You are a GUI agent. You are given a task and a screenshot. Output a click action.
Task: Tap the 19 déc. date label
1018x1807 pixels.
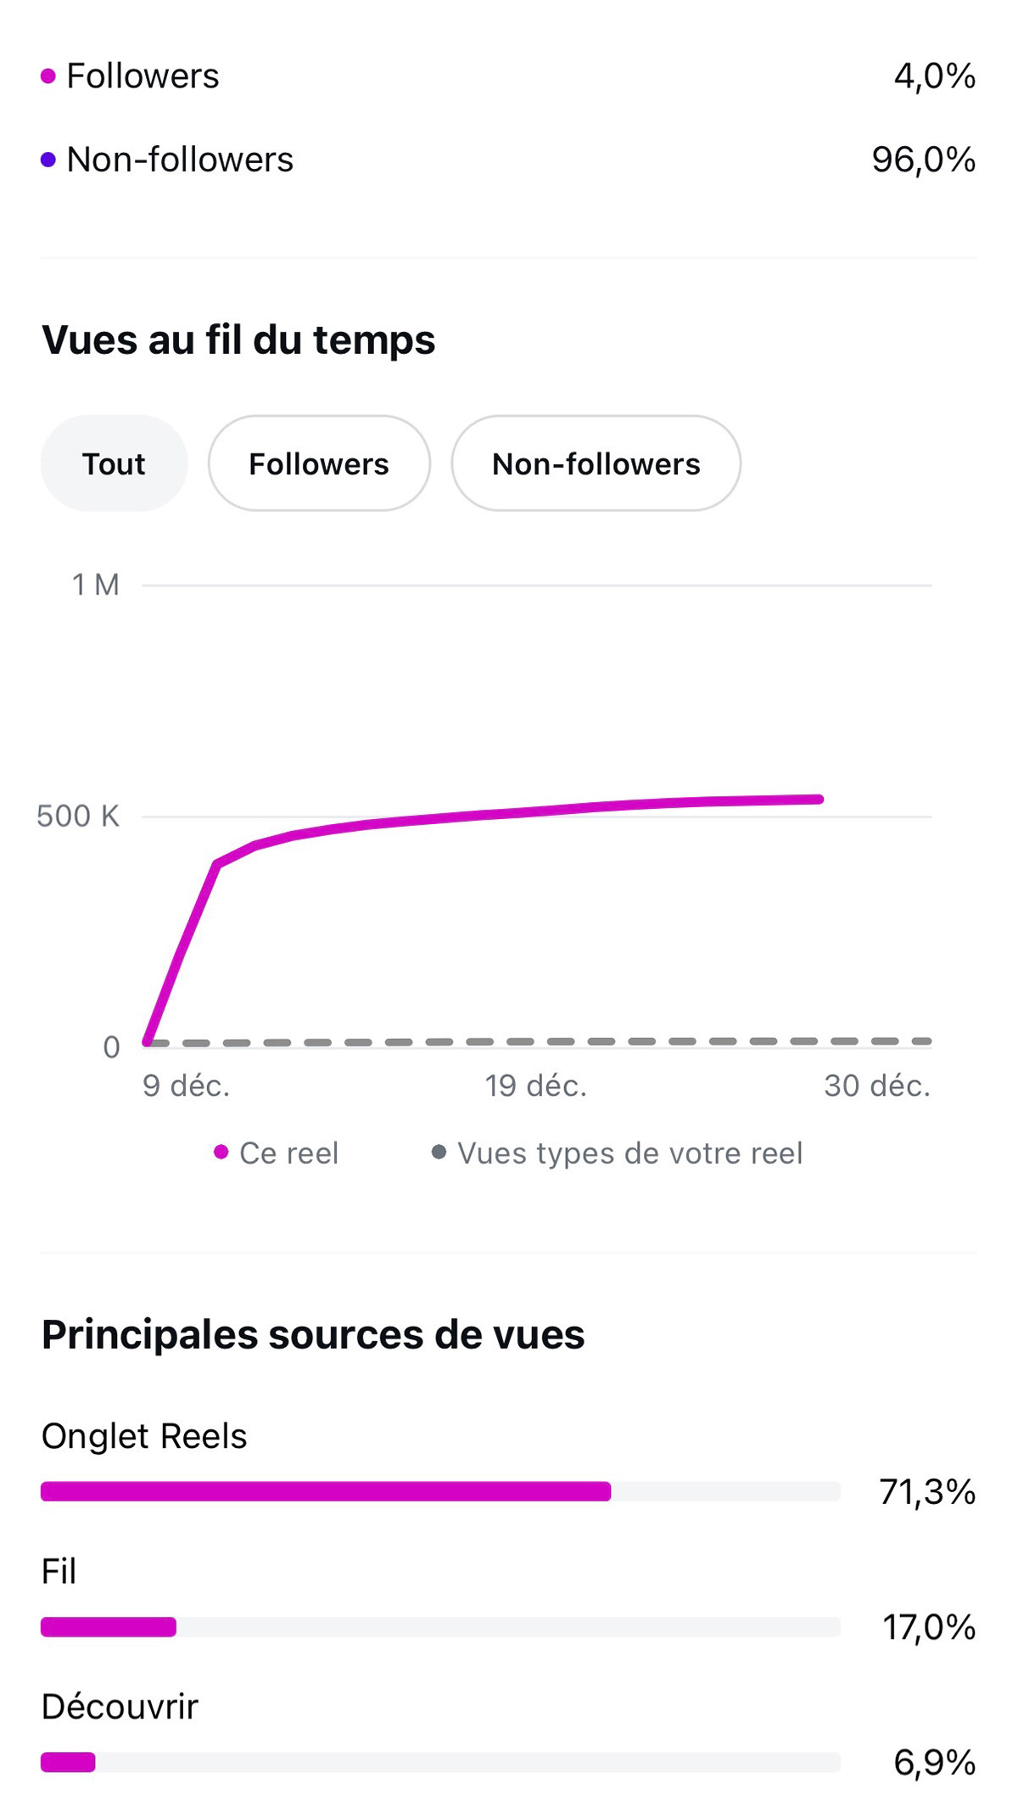coord(536,1086)
